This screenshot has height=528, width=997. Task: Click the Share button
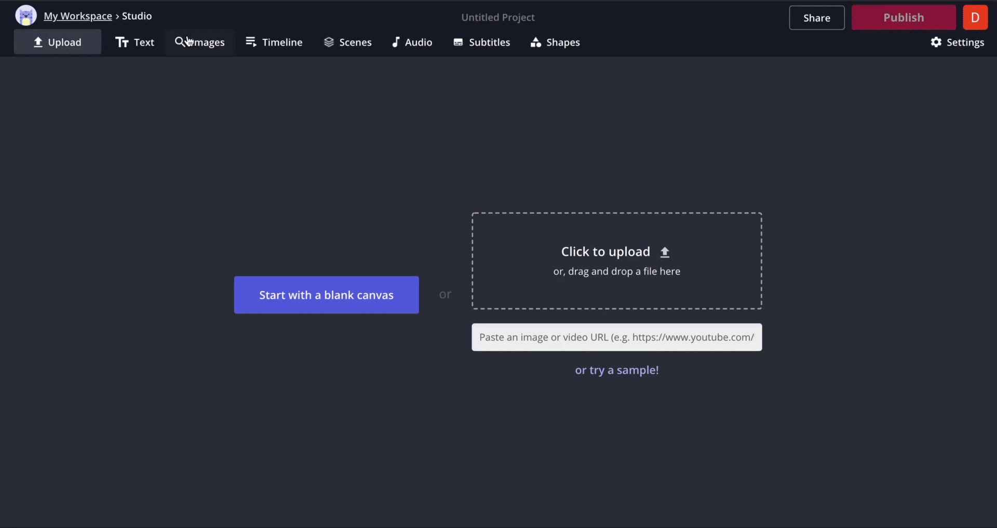[816, 18]
